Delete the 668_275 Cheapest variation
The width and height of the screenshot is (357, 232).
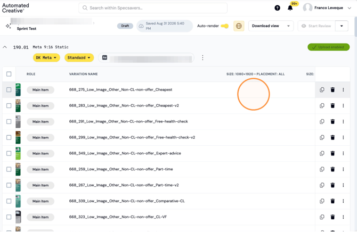coord(332,89)
